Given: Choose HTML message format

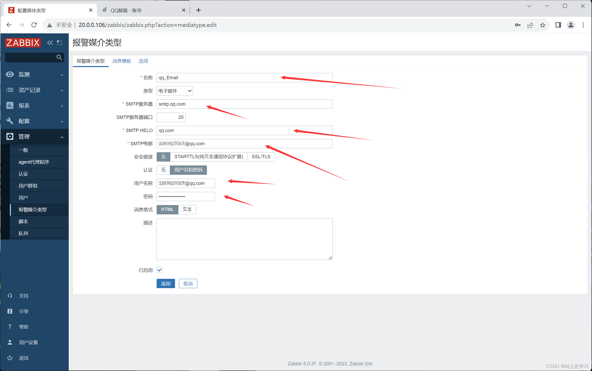Looking at the screenshot, I should [x=167, y=209].
